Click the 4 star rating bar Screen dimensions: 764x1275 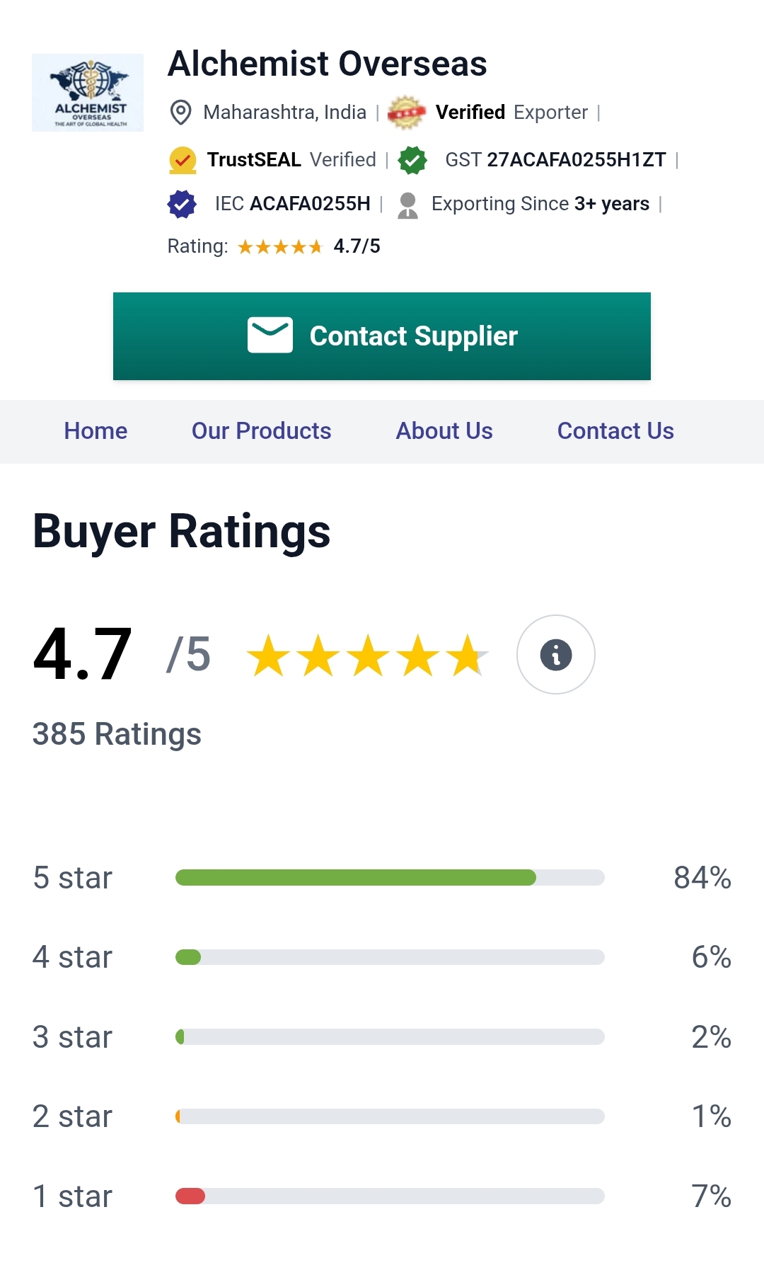(390, 957)
